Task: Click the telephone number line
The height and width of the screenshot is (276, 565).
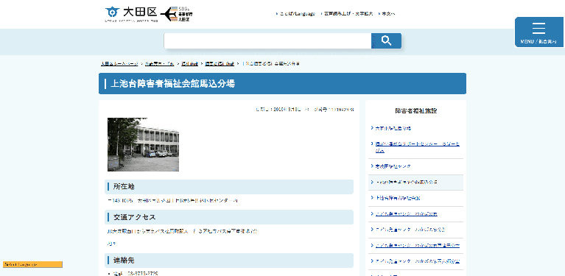Action: pyautogui.click(x=136, y=274)
